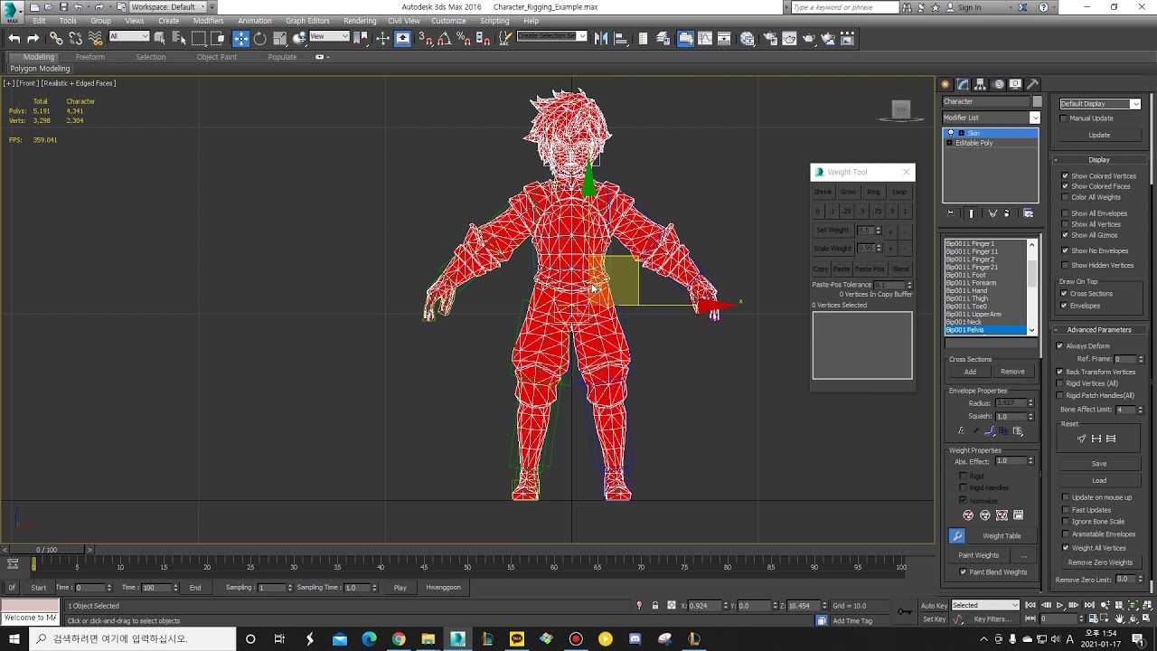
Task: Click the Mirror tool icon
Action: coord(600,38)
